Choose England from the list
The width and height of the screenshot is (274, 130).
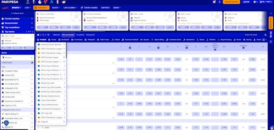pos(51,122)
